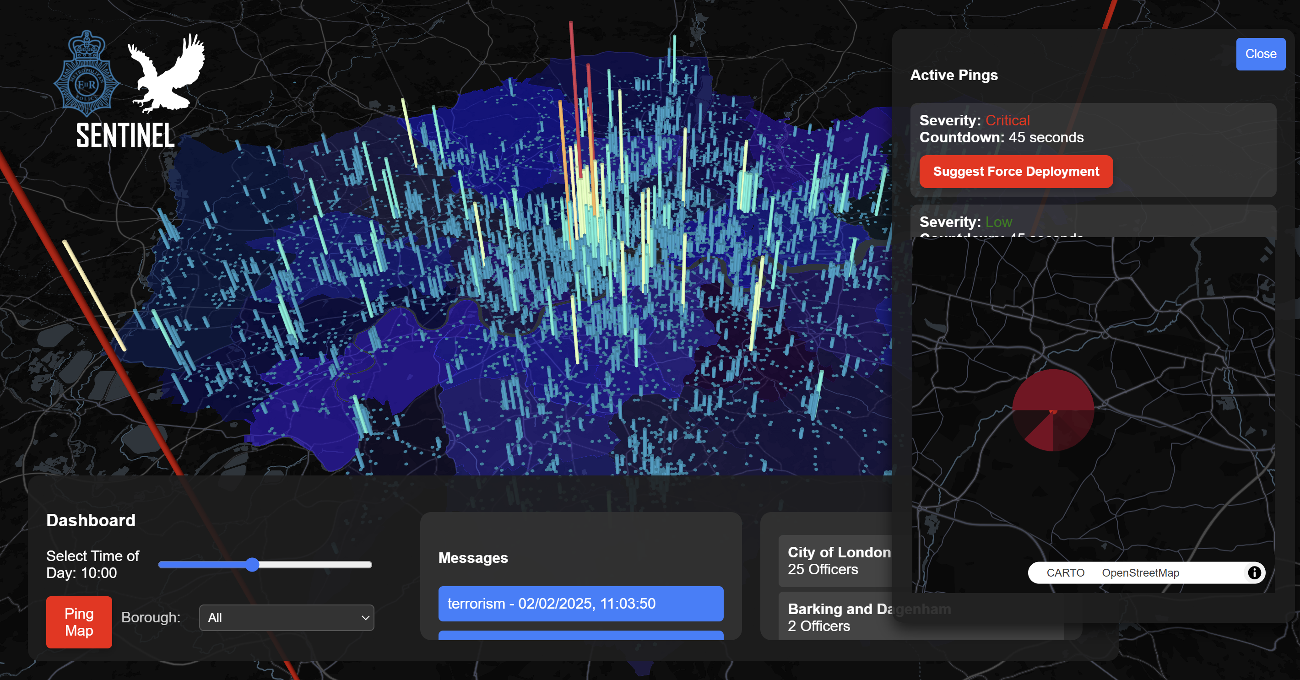
Task: Click the red ping circle on minimap
Action: coord(1053,410)
